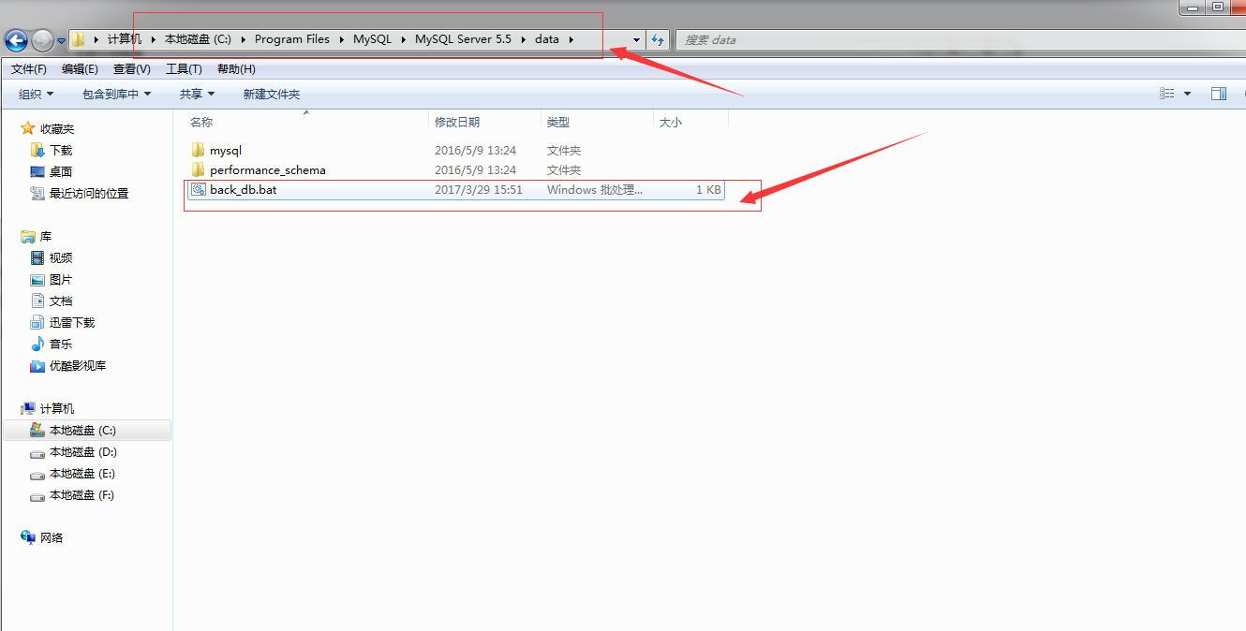
Task: Select the back_db.bat batch file icon
Action: [x=198, y=189]
